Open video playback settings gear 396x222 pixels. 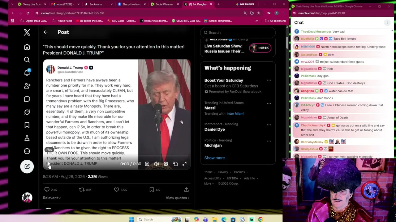(166, 164)
